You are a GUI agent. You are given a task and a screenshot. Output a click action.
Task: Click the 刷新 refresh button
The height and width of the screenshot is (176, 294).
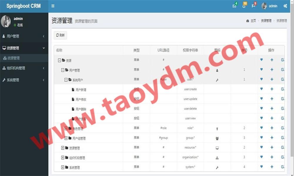60,35
